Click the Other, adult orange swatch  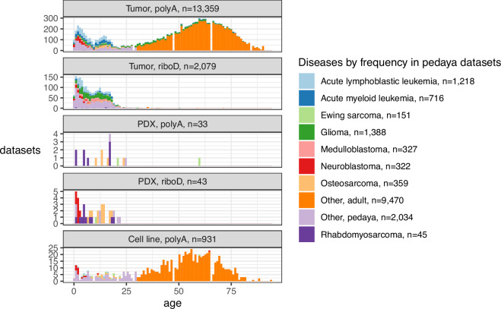(306, 200)
